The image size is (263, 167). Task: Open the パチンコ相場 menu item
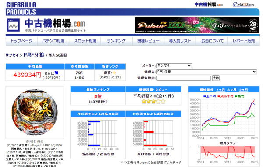point(53,41)
